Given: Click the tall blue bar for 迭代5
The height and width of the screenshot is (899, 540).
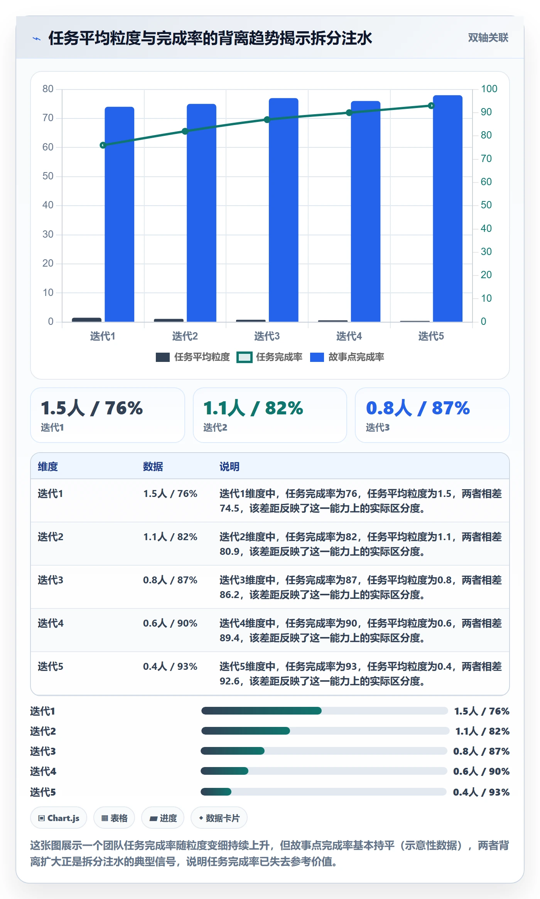Looking at the screenshot, I should (x=447, y=208).
